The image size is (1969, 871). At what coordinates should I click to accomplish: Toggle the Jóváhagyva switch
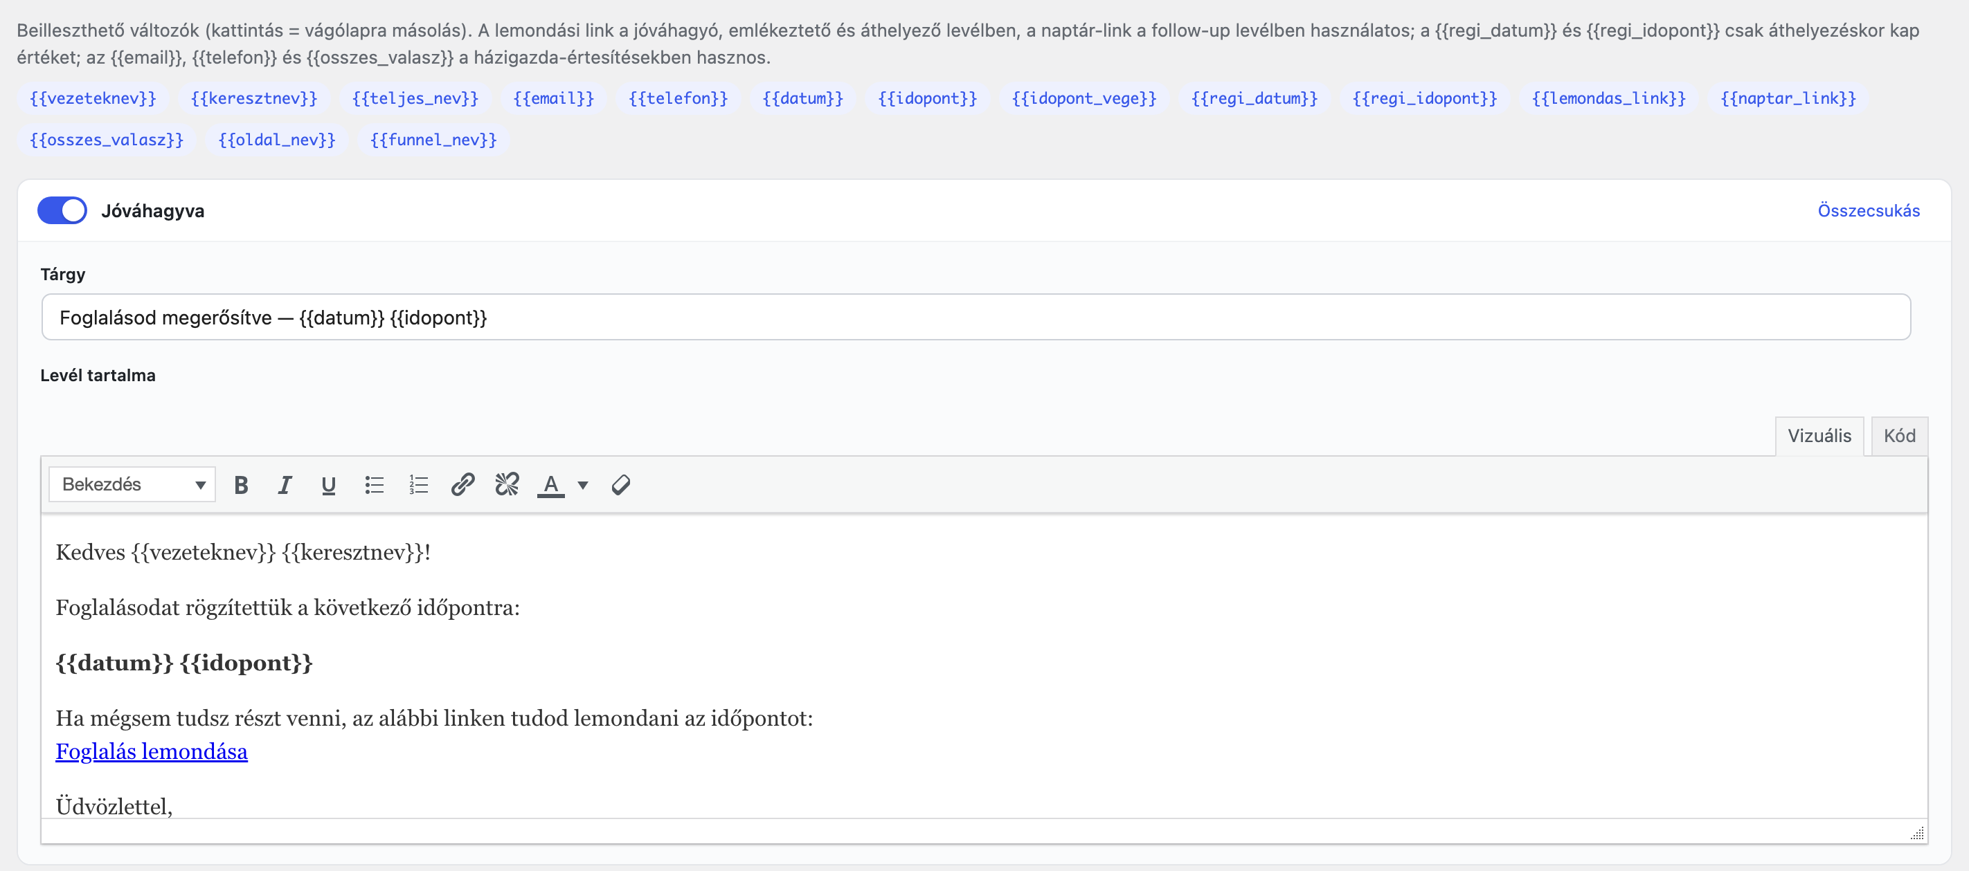62,210
